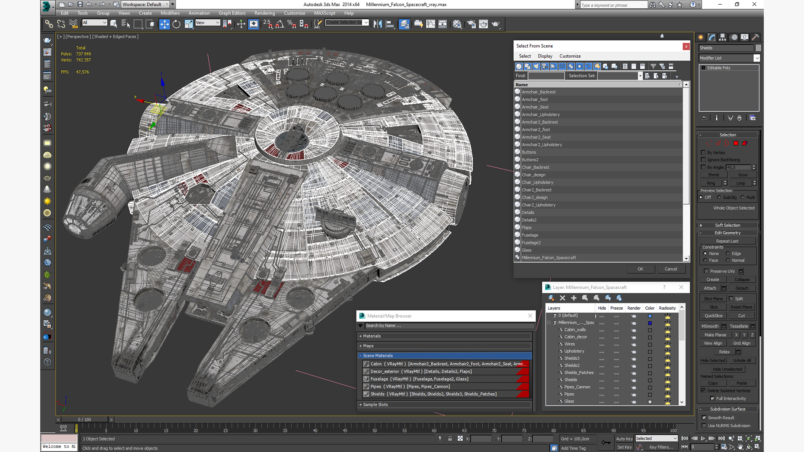Click the Play Animation button
The height and width of the screenshot is (452, 804).
tap(703, 439)
